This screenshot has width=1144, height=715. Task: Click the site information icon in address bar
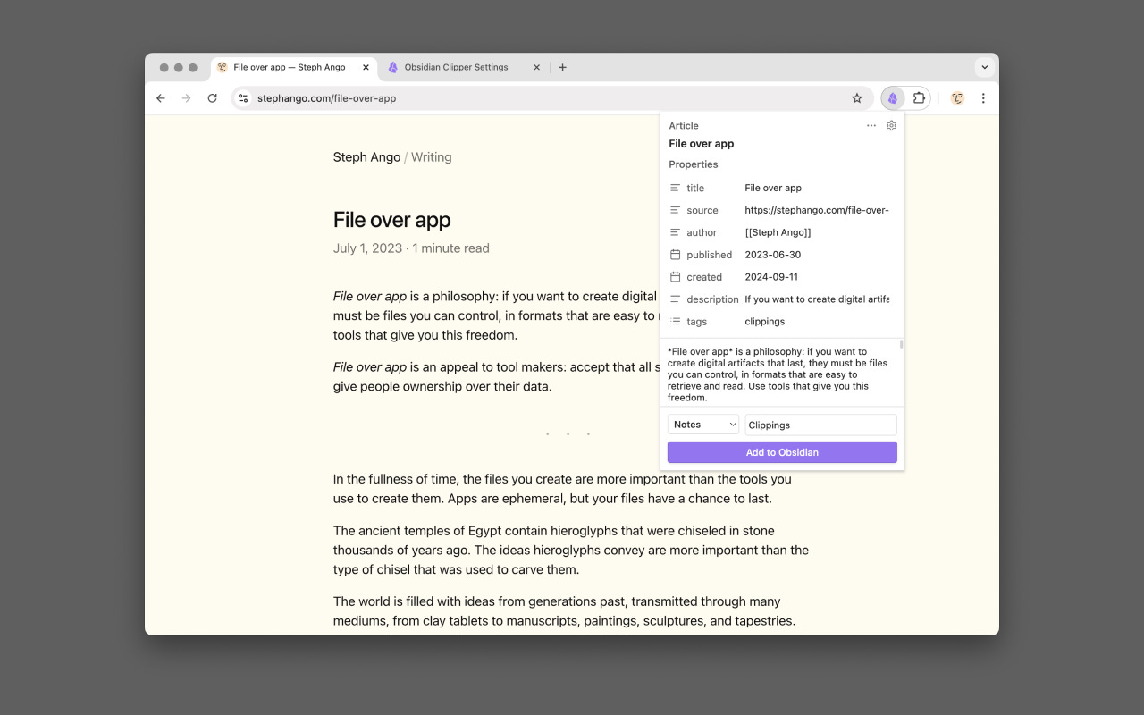pyautogui.click(x=242, y=98)
